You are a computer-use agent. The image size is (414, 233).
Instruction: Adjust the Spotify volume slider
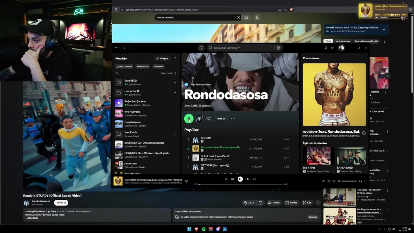(x=349, y=181)
